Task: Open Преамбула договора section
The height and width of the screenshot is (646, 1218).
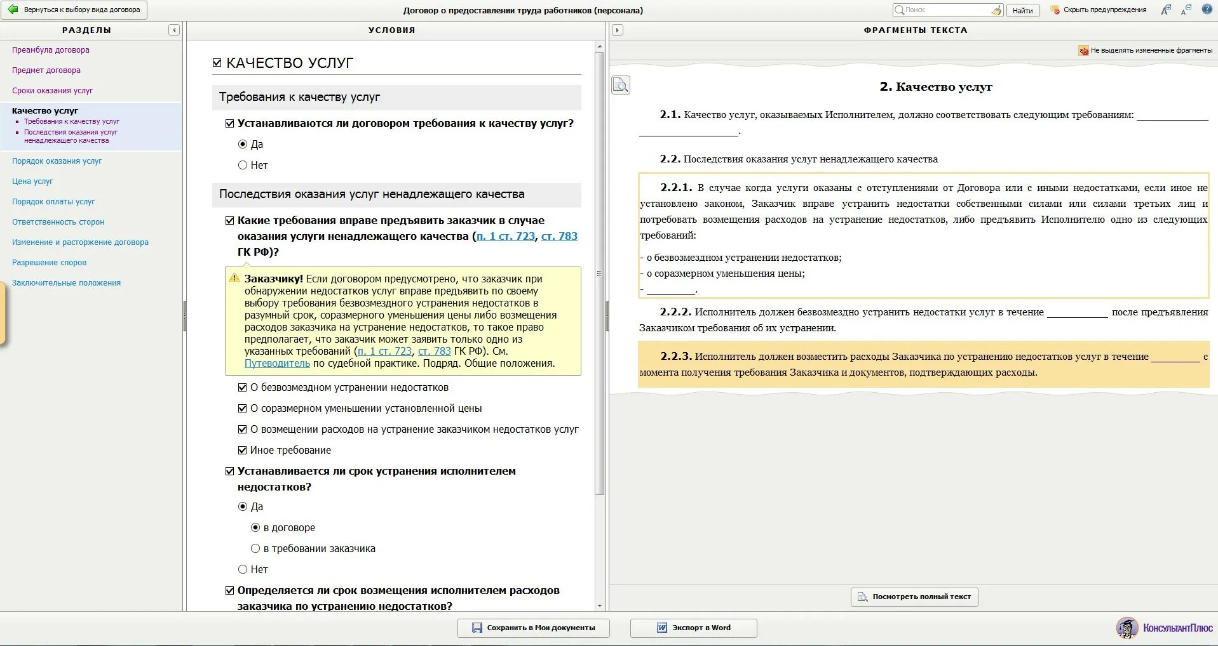Action: (51, 50)
